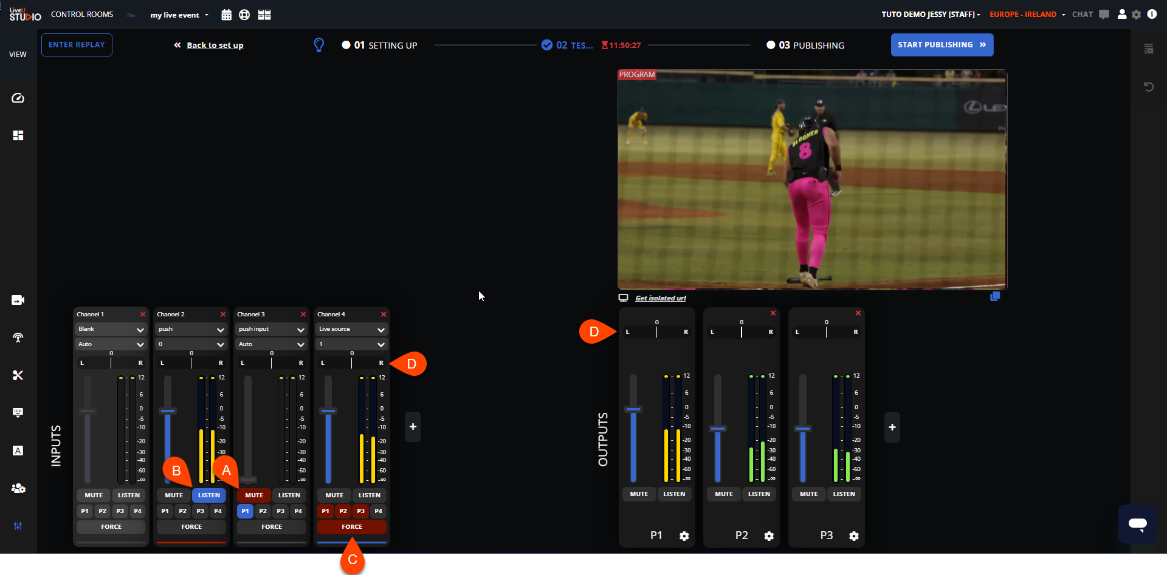The image size is (1167, 575).
Task: Open the audio mixer icon in sidebar
Action: click(x=18, y=526)
